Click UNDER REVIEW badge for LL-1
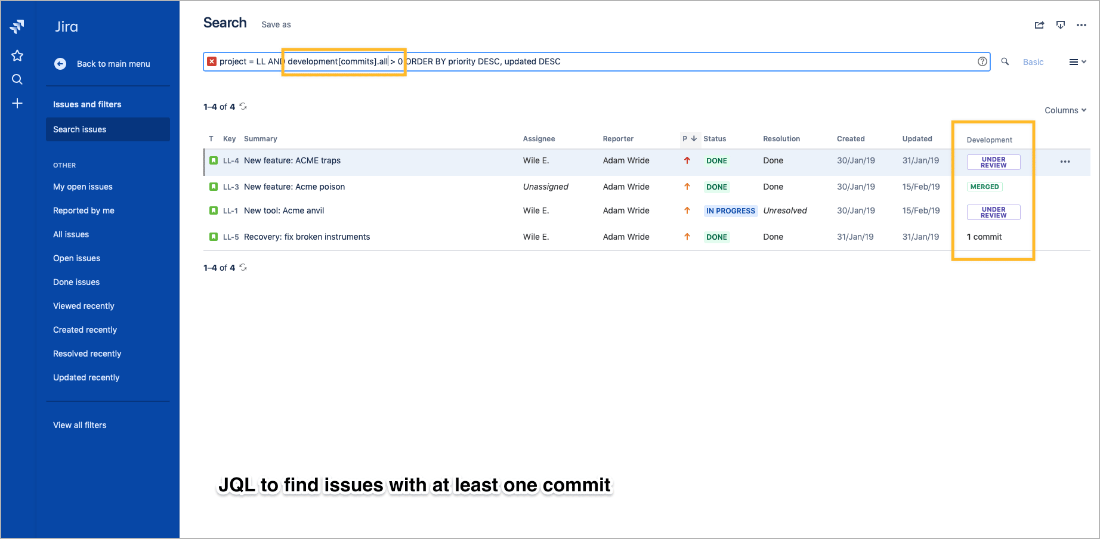Screen dimensions: 1100x539 994,212
